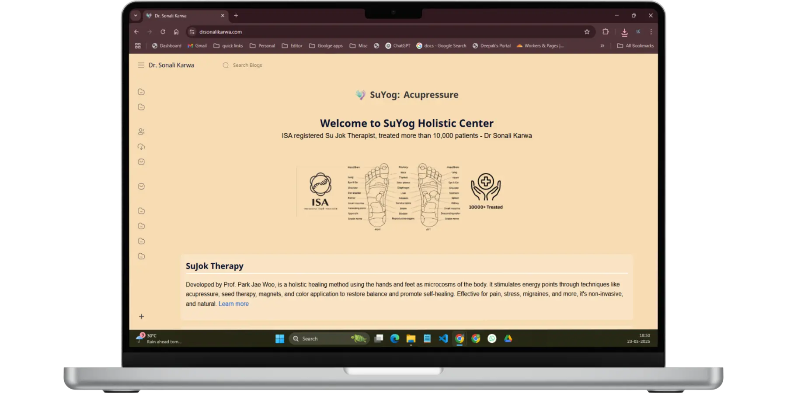Open the Goolge apps bookmarks folder
Viewport: 787px width, 393px height.
click(326, 45)
